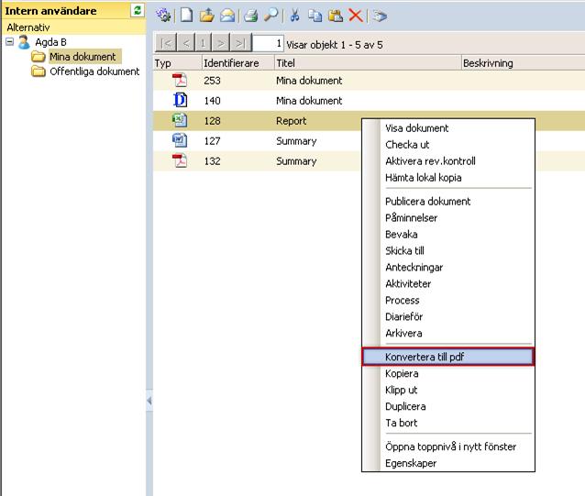Click the magnifier search toolbar icon

pyautogui.click(x=270, y=16)
